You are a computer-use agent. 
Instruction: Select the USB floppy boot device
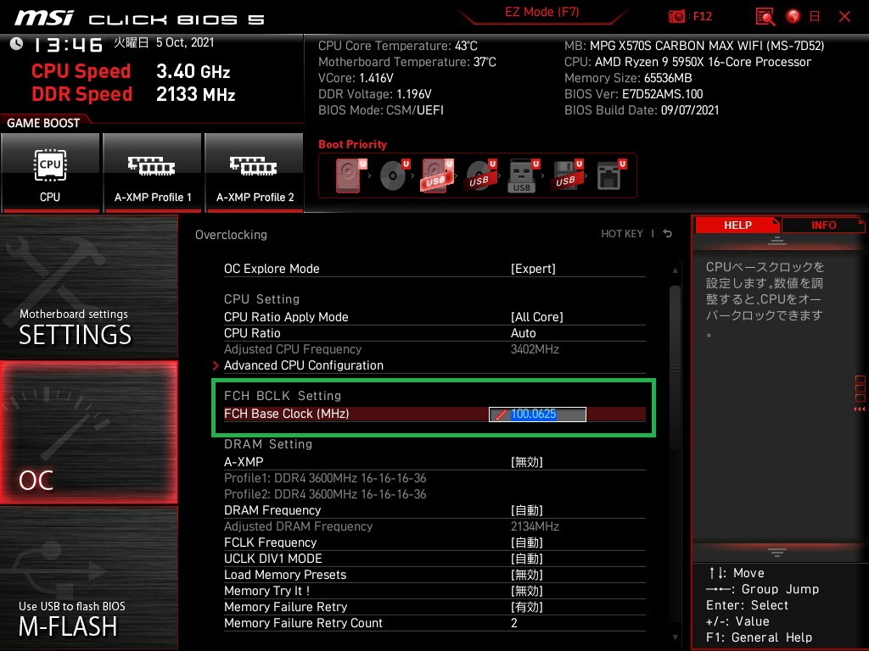click(x=566, y=175)
